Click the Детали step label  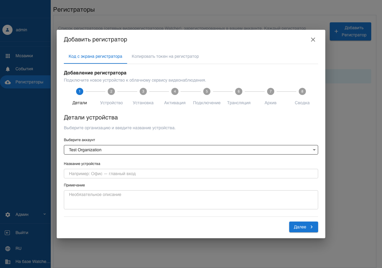80,103
